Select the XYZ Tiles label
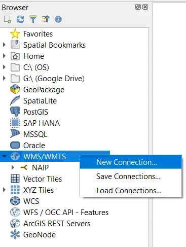The height and width of the screenshot is (247, 186). 39,190
